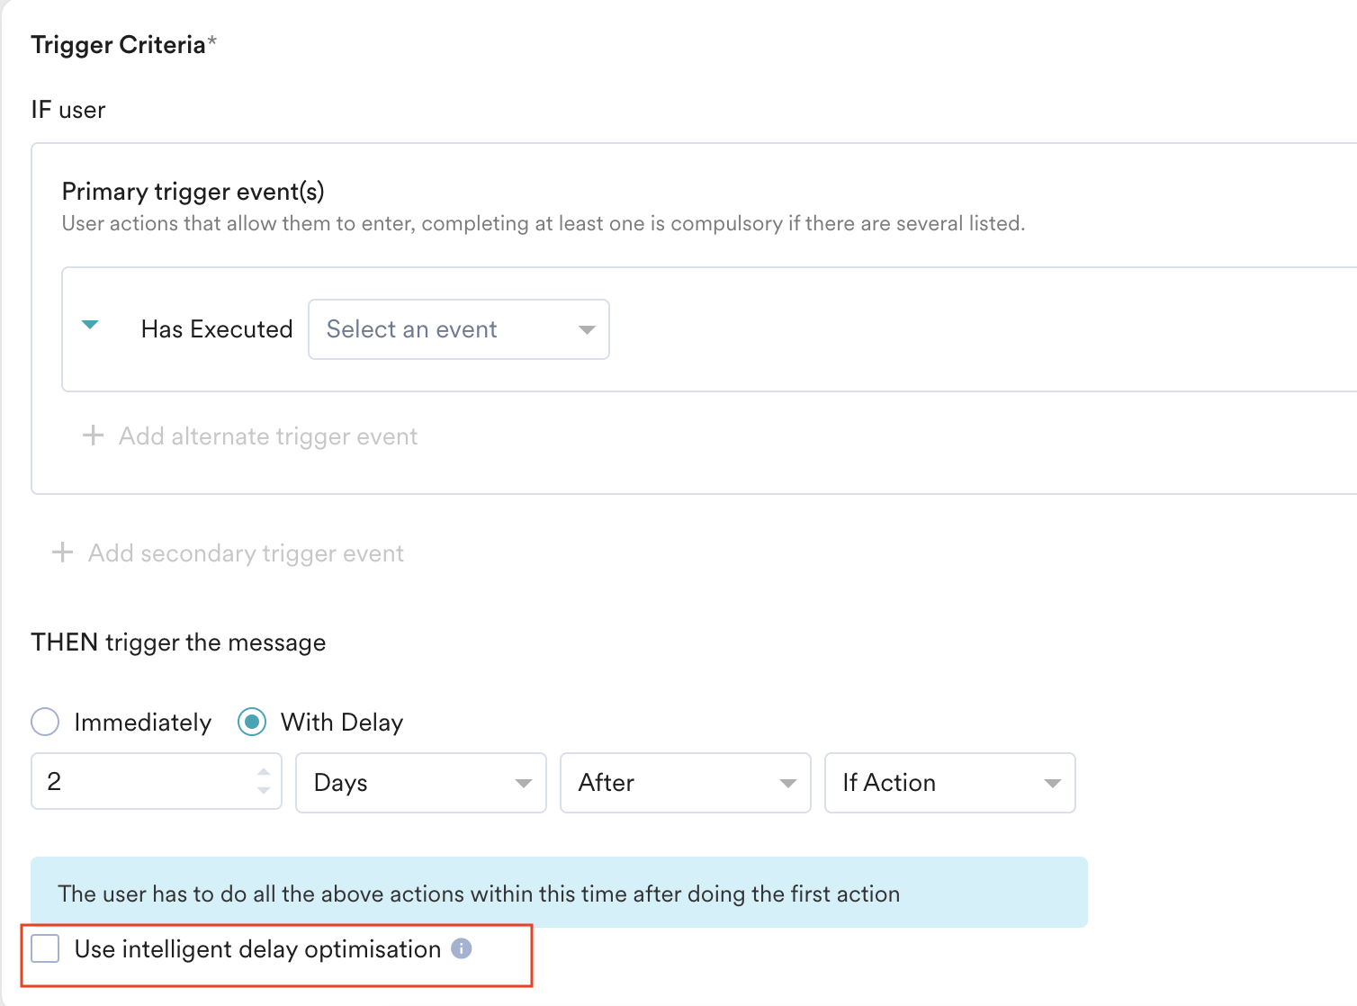Collapse the Has Executed trigger row triangle
Screen dimensions: 1357x1006
(x=90, y=325)
